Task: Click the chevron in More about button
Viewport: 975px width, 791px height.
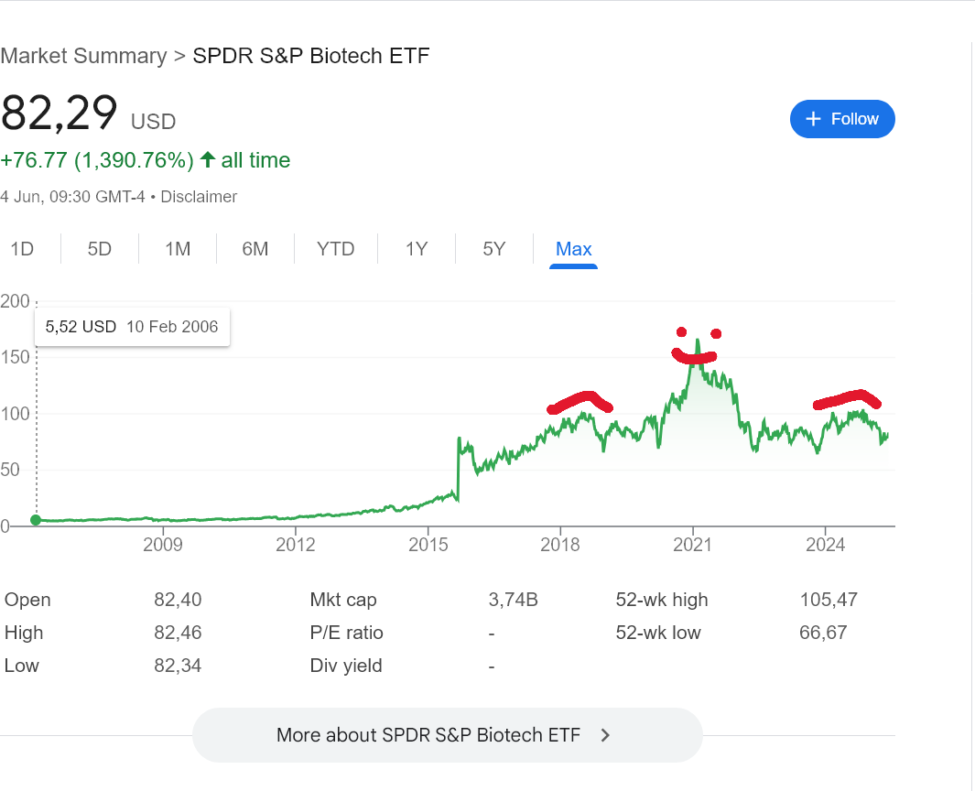Action: pos(604,734)
